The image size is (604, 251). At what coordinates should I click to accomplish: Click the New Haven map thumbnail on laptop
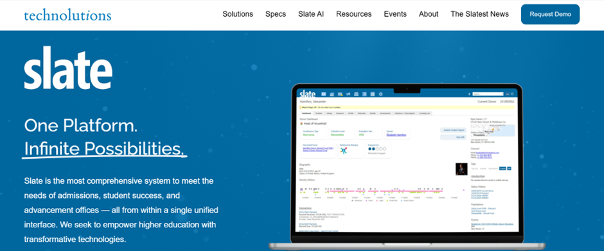(x=493, y=131)
